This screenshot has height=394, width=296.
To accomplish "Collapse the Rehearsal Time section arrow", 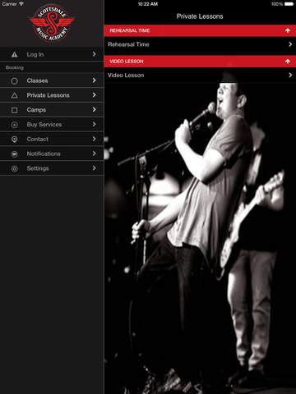I will click(x=288, y=30).
